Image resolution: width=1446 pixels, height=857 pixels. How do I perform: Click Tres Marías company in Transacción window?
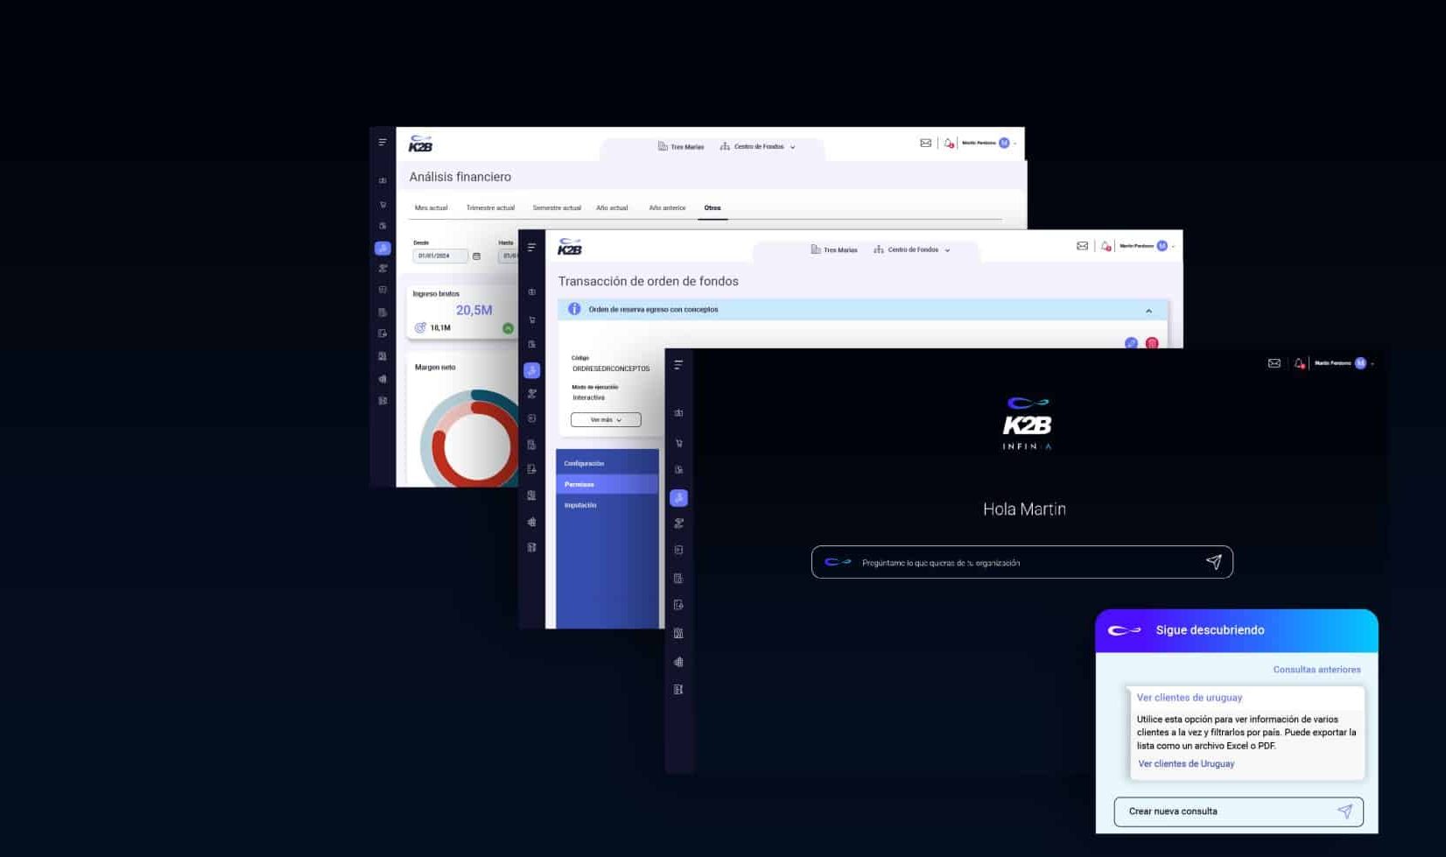click(834, 249)
